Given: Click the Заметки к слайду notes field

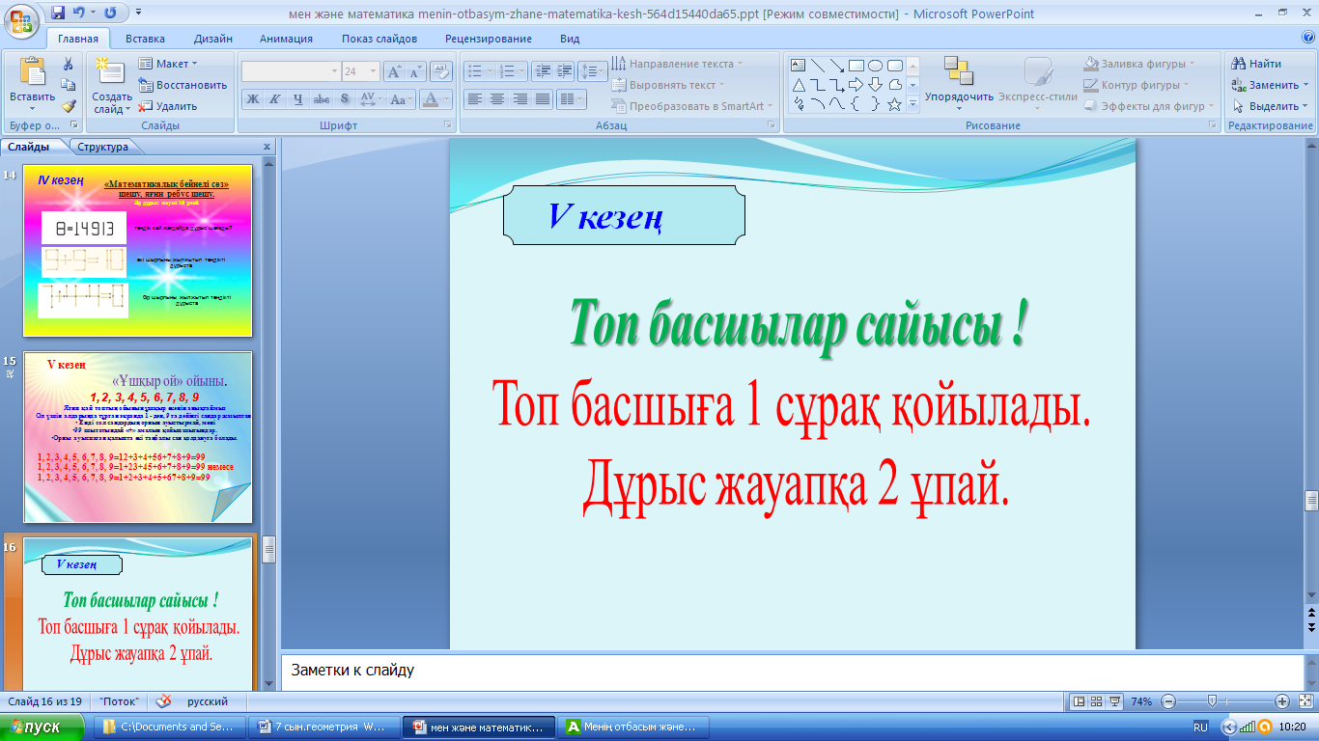Looking at the screenshot, I should click(x=791, y=671).
